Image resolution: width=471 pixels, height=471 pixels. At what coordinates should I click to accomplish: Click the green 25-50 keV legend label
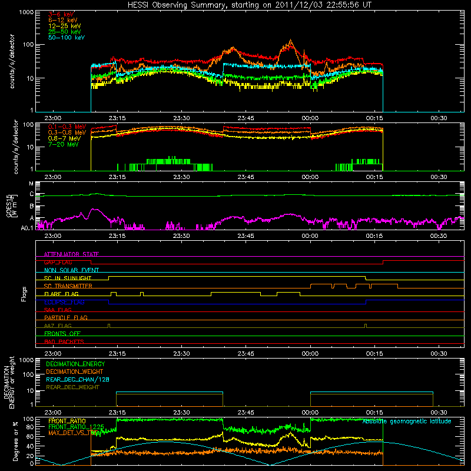[x=65, y=32]
